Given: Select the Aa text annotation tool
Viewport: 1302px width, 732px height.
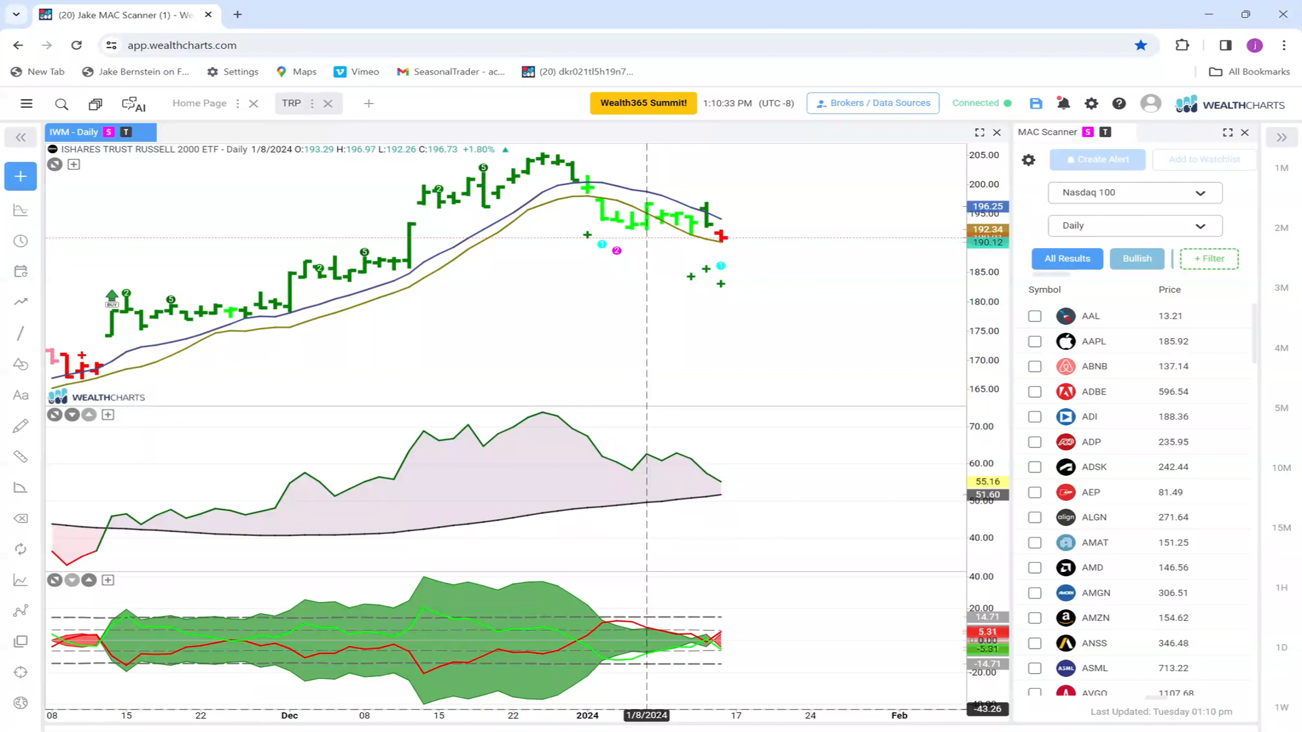Looking at the screenshot, I should (x=20, y=395).
